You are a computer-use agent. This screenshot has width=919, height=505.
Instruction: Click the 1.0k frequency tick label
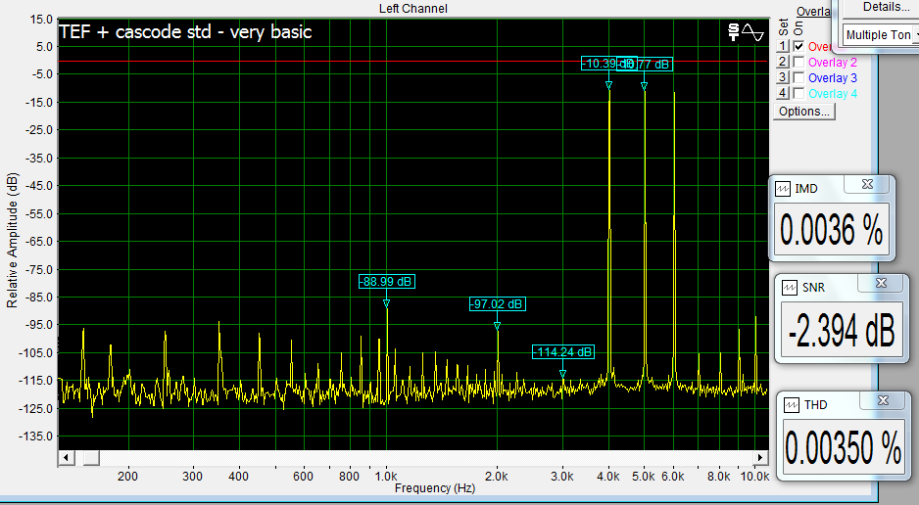386,476
